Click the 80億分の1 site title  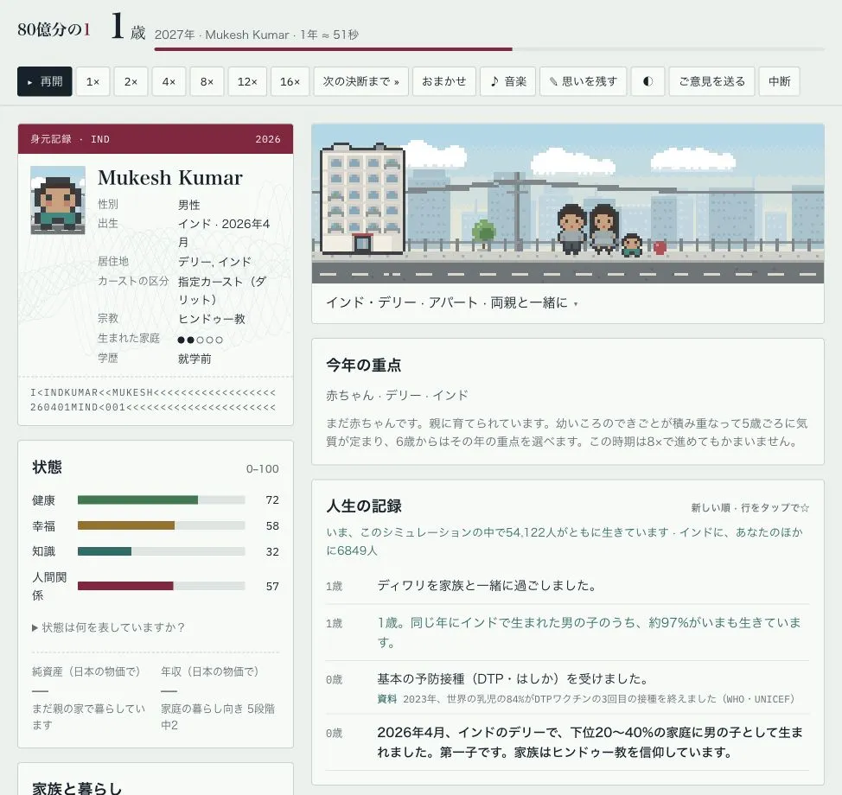(54, 29)
